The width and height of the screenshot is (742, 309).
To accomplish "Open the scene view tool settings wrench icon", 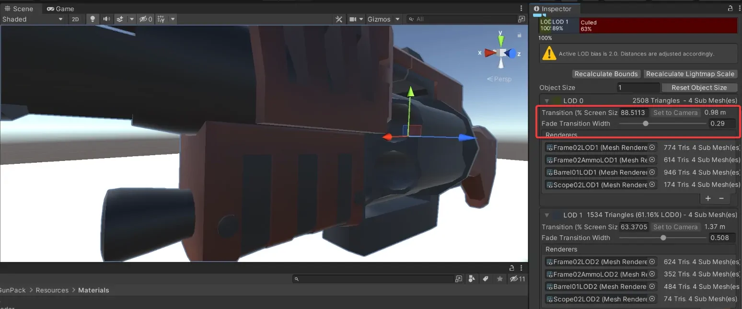I will [x=339, y=19].
